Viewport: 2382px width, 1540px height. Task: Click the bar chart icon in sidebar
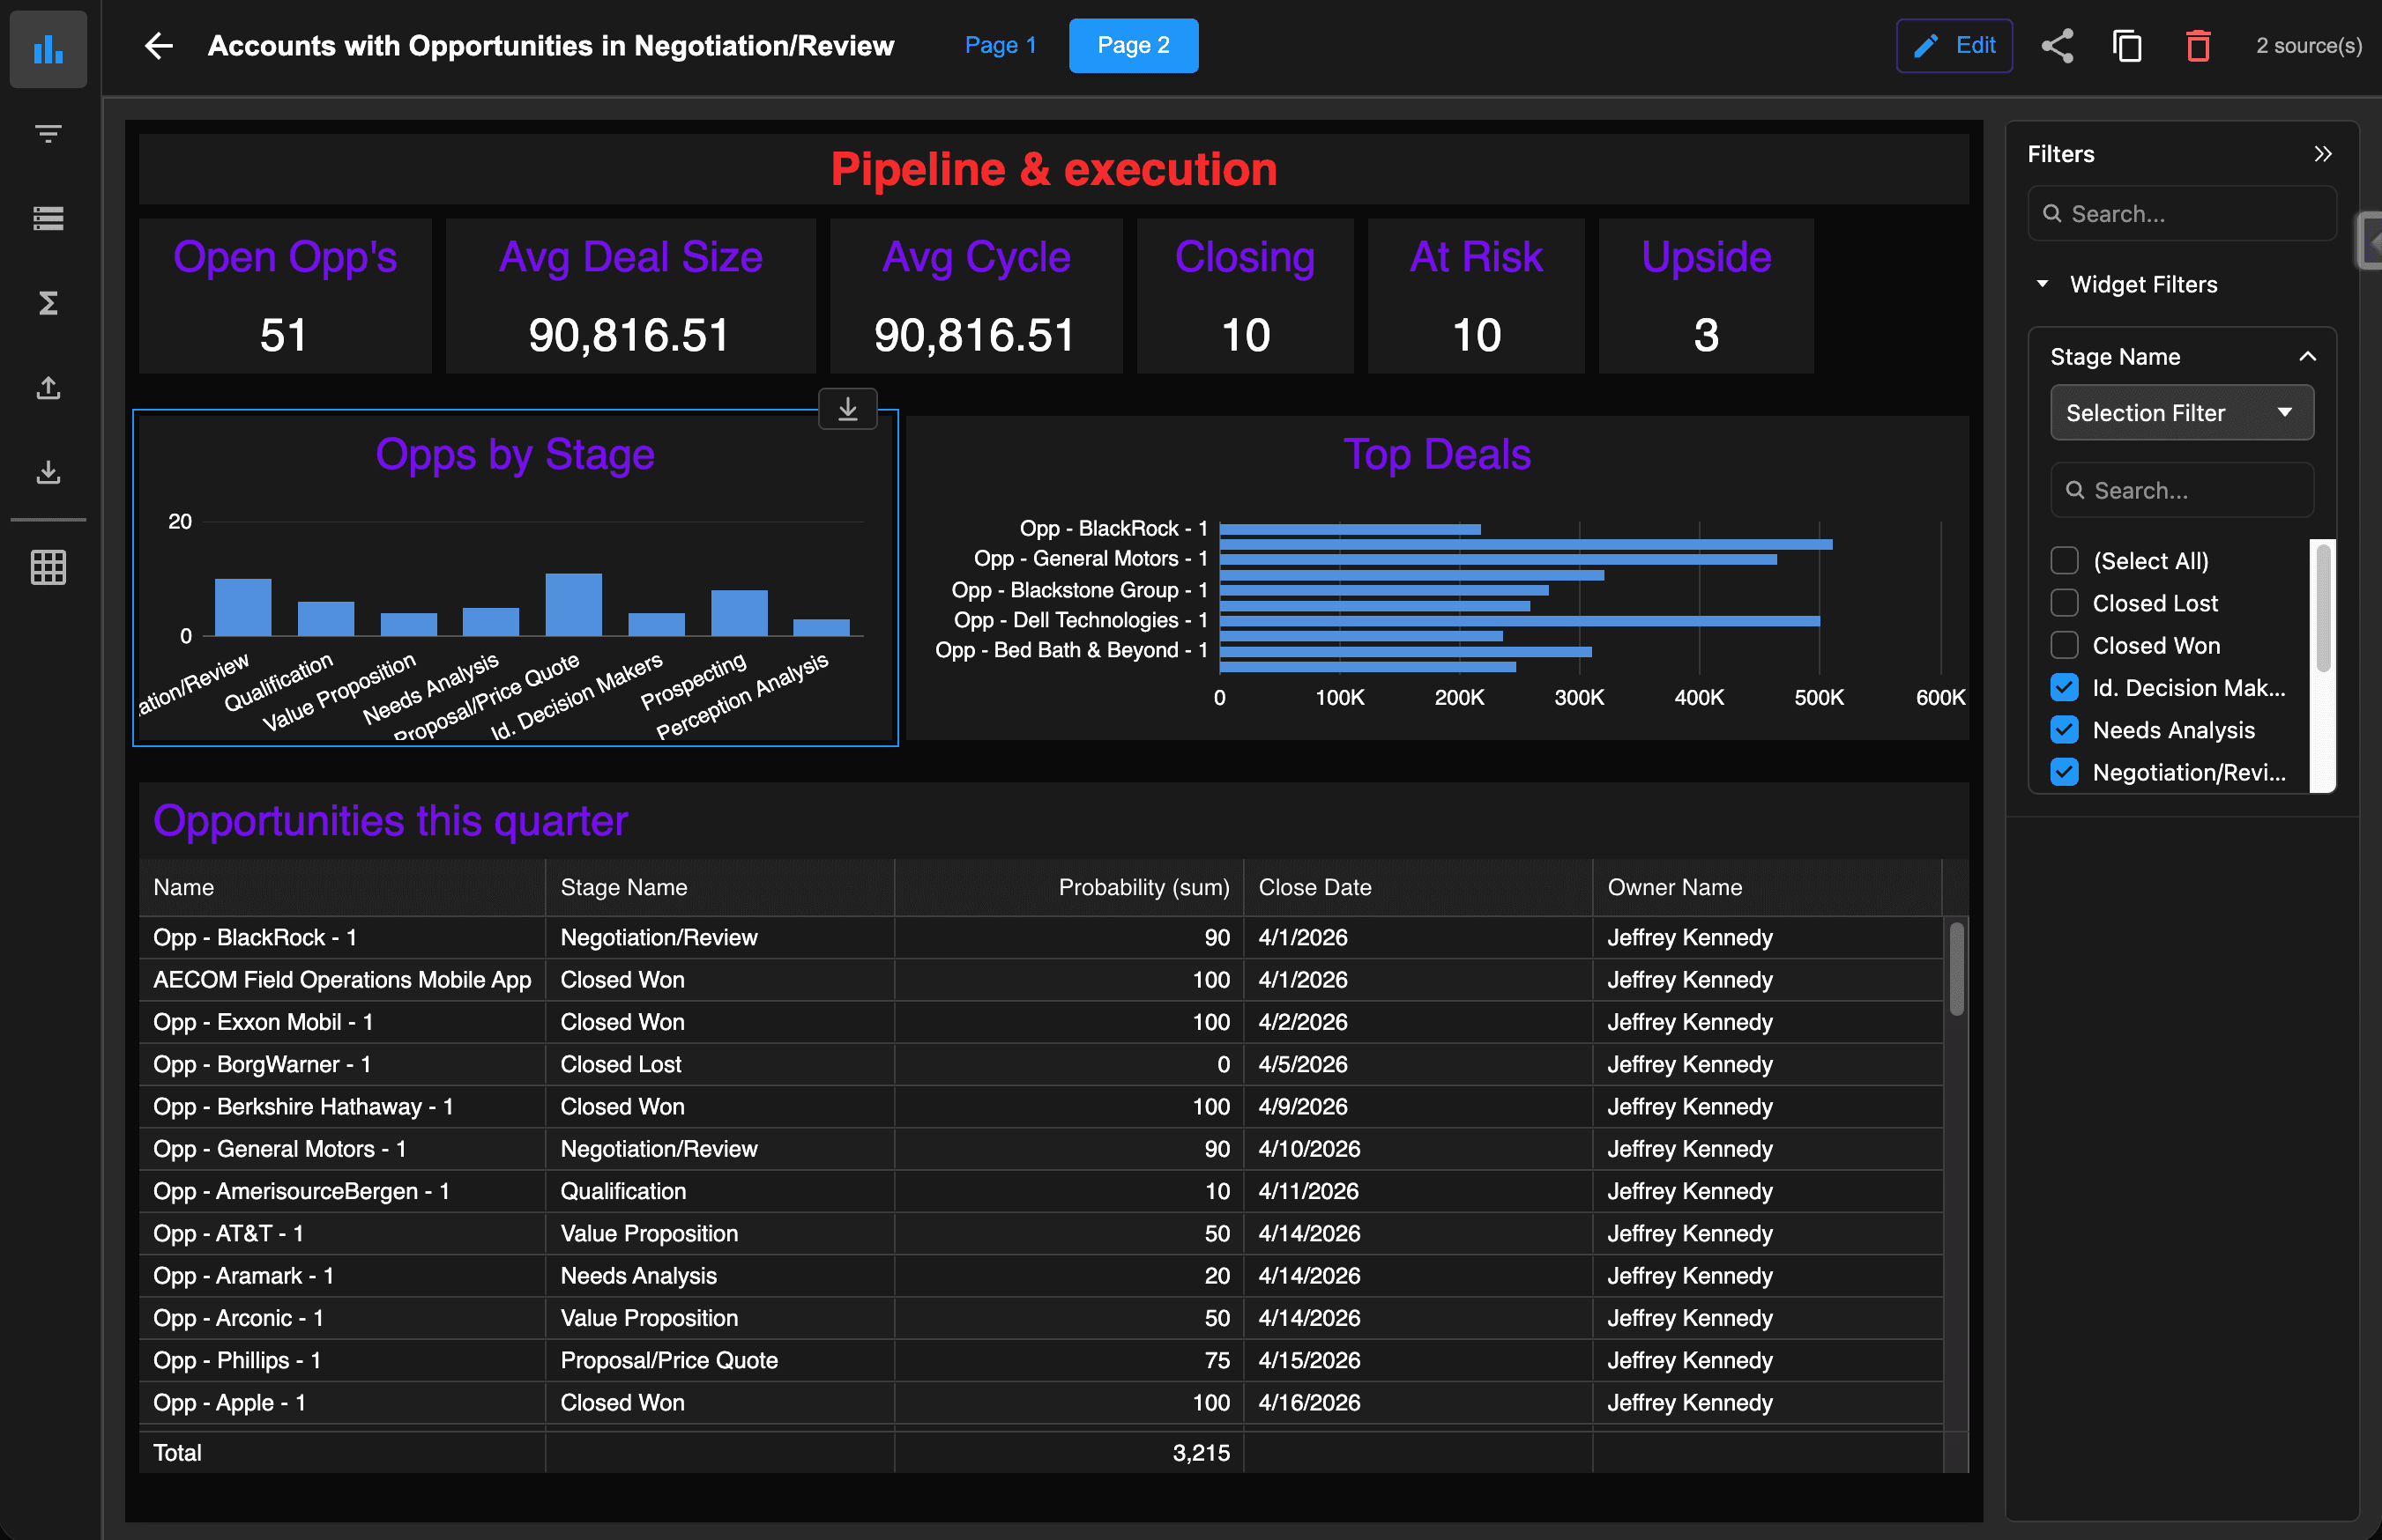pyautogui.click(x=48, y=49)
